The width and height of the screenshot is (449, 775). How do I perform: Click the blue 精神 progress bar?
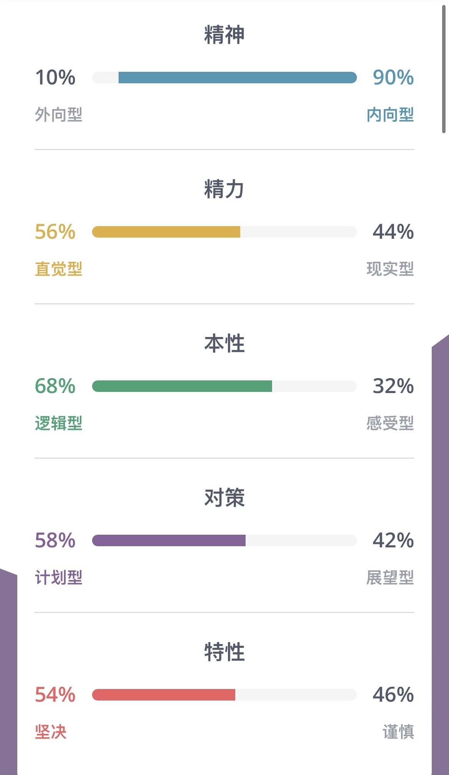click(225, 78)
